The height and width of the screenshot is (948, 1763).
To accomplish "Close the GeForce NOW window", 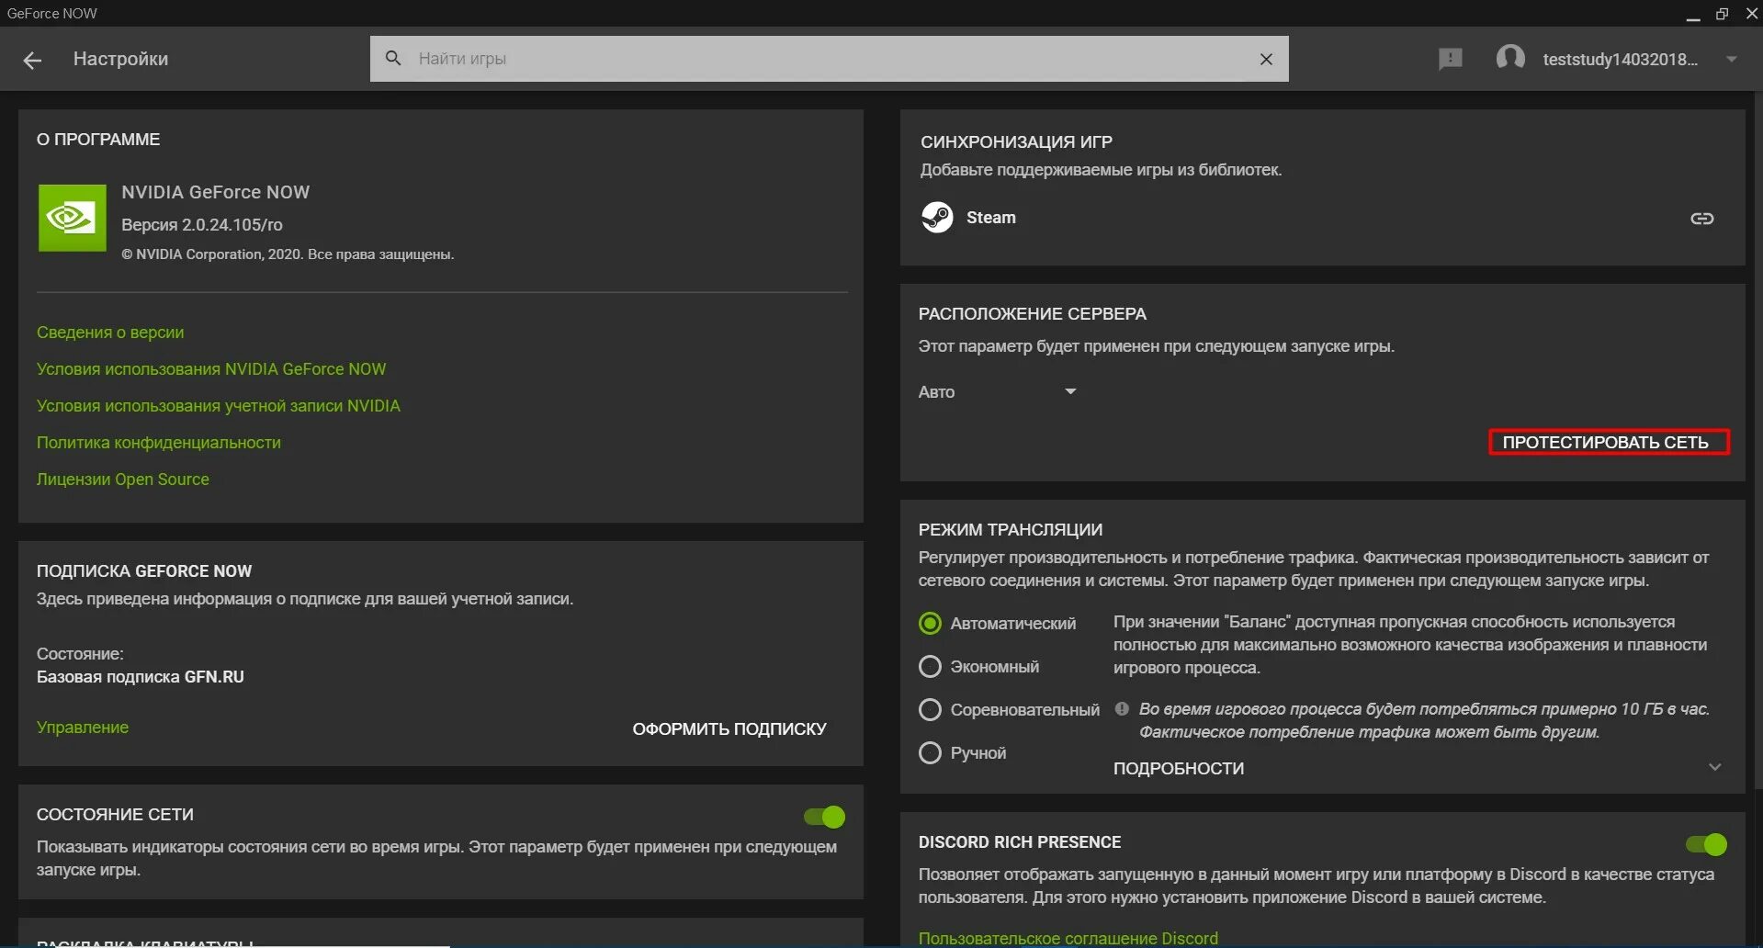I will click(1751, 14).
